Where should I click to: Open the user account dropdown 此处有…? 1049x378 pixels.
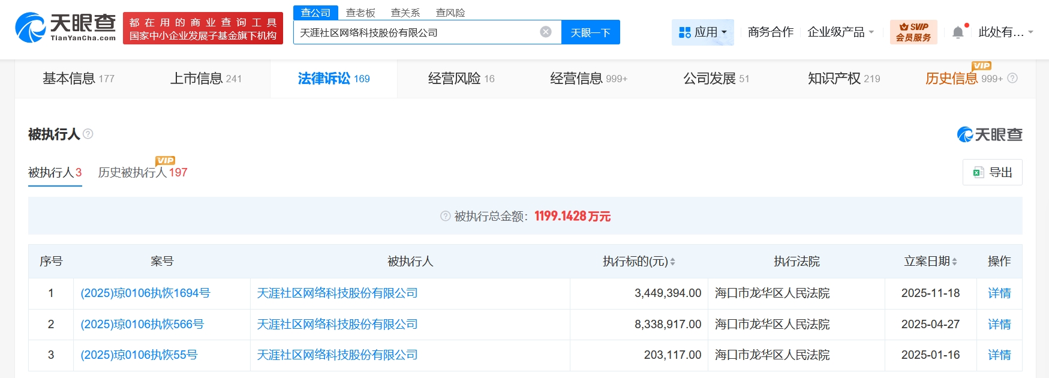1005,32
